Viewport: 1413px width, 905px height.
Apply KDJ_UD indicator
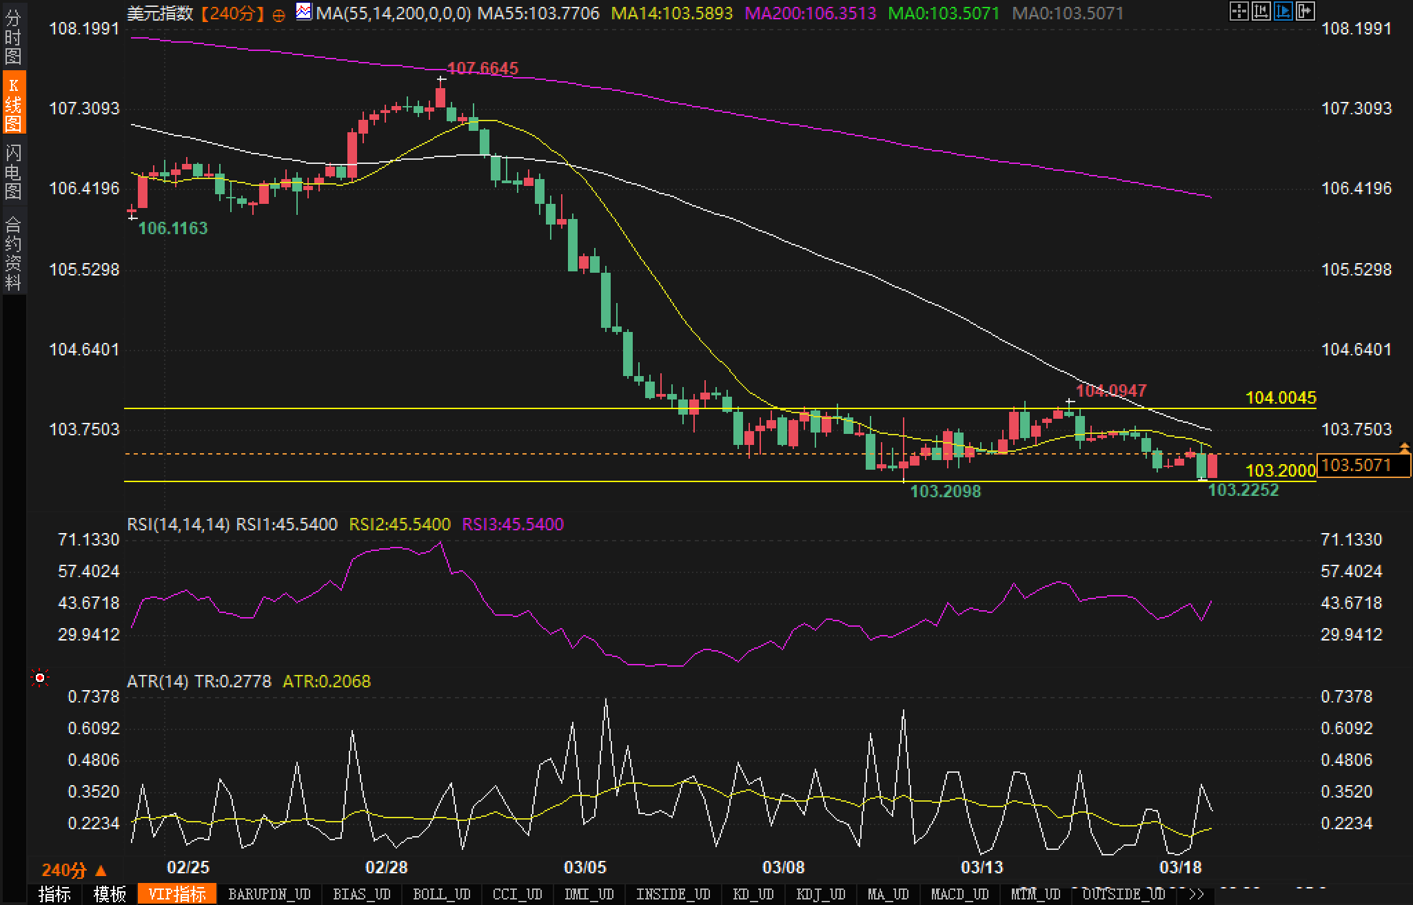coord(820,894)
